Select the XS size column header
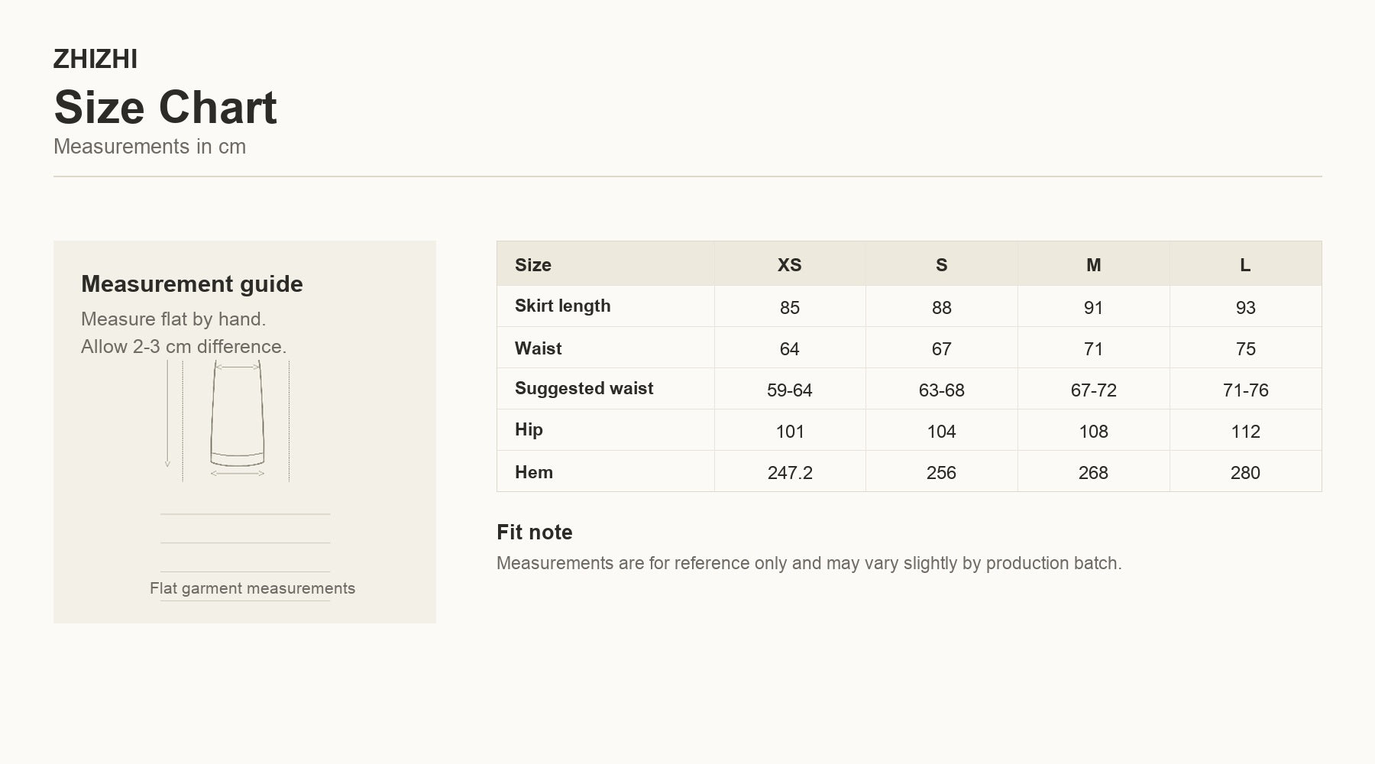The width and height of the screenshot is (1375, 764). (790, 264)
